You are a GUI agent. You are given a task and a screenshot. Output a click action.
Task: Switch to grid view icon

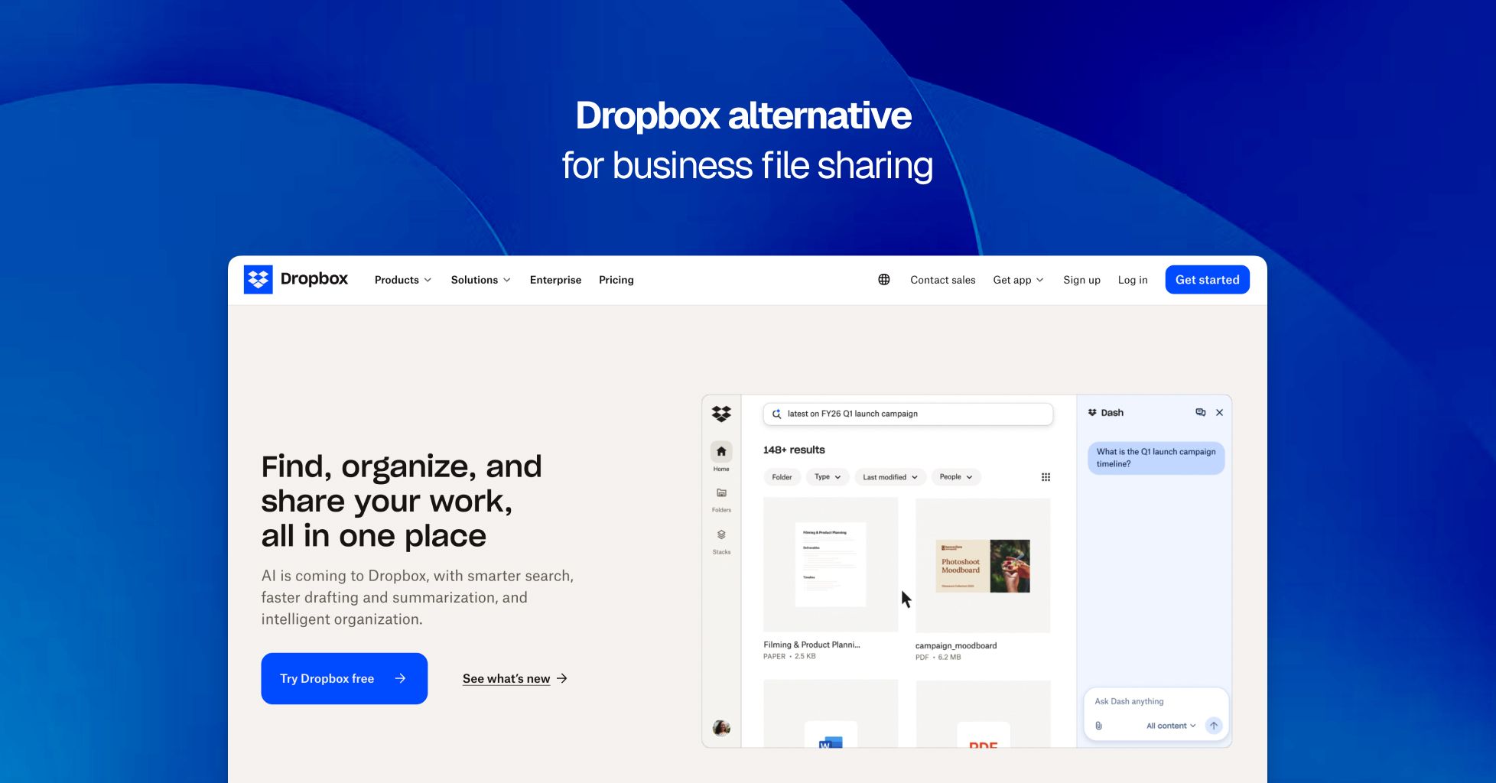click(x=1046, y=477)
